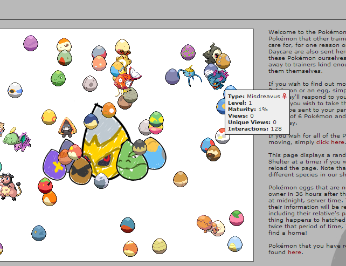Screen dimensions: 346x266
Task: Pick the teal egg with red bottom
Action: [128, 225]
